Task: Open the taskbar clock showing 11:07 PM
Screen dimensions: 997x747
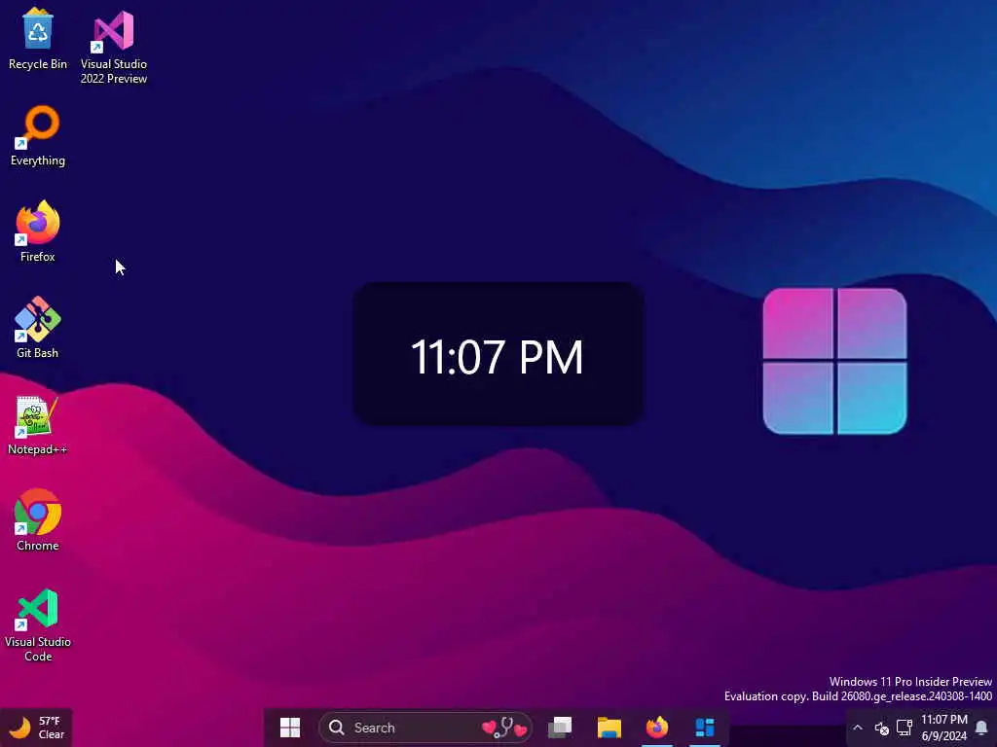Action: pos(944,728)
